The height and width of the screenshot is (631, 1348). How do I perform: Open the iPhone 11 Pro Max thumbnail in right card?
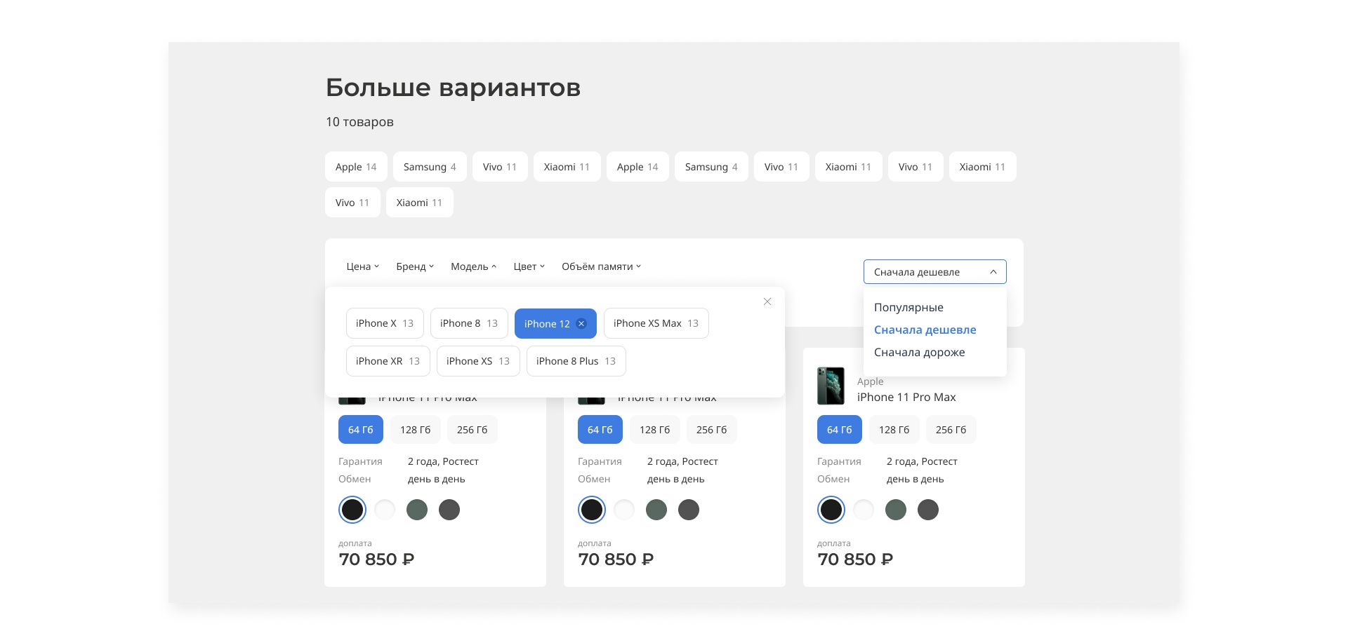click(x=831, y=386)
